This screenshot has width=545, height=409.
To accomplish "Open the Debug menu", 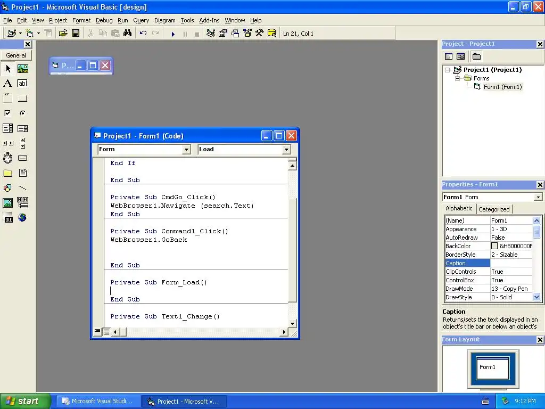I will (x=104, y=20).
